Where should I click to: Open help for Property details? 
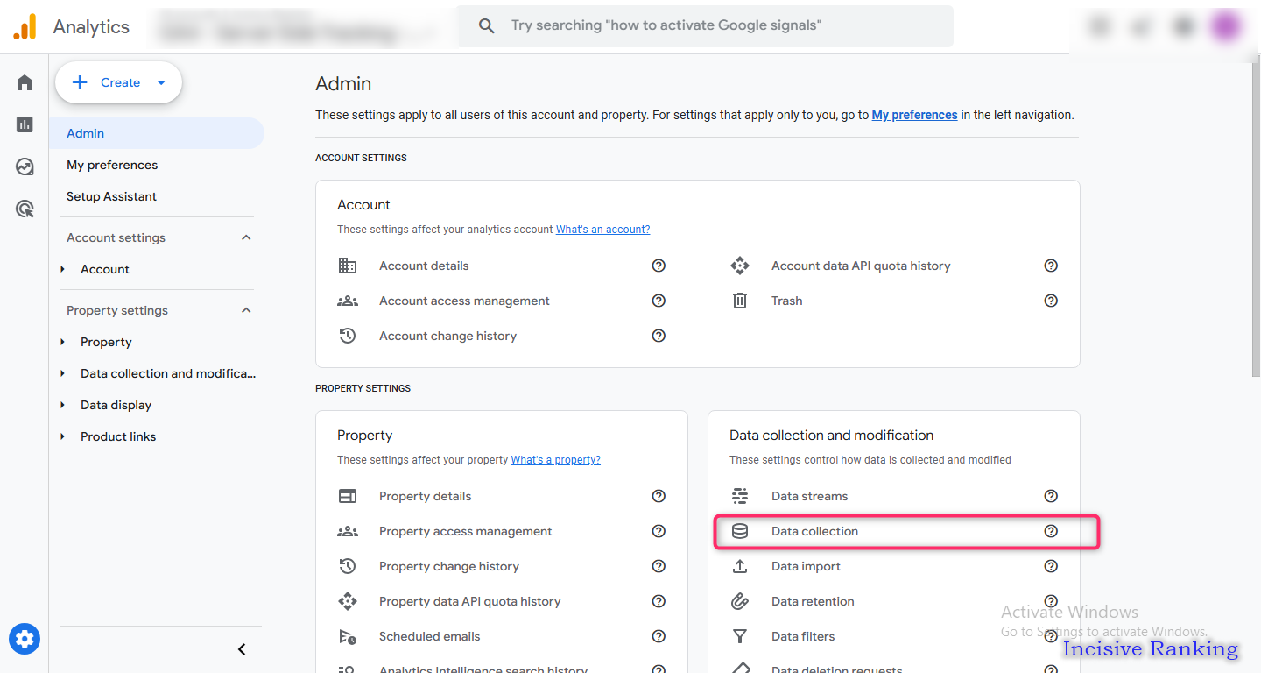coord(659,496)
